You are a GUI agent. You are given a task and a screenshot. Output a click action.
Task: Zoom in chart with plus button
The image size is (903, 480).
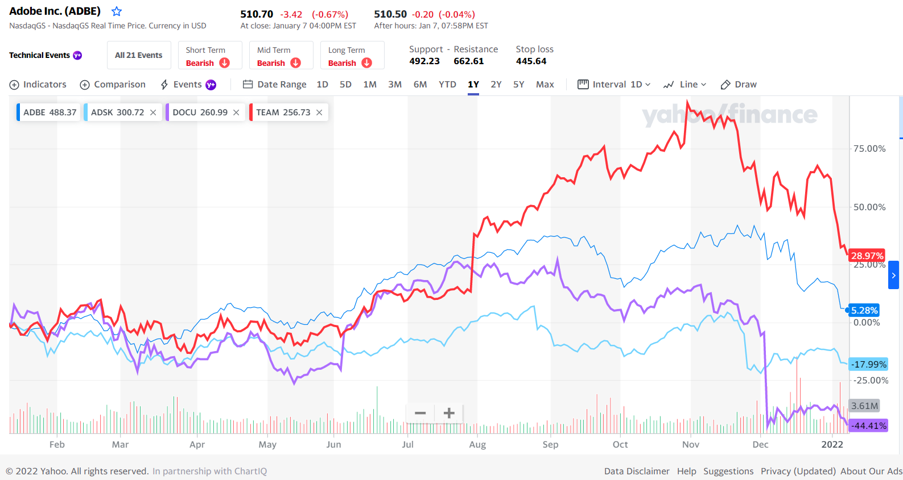click(x=449, y=413)
